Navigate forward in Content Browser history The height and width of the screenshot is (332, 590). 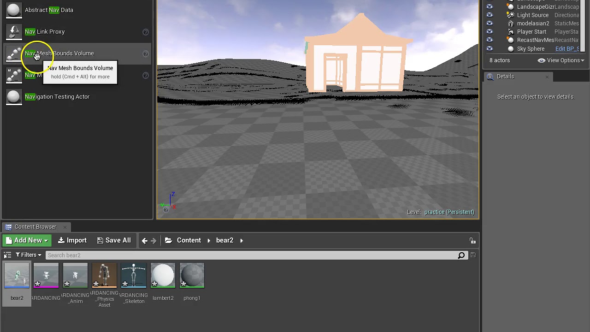(x=154, y=240)
